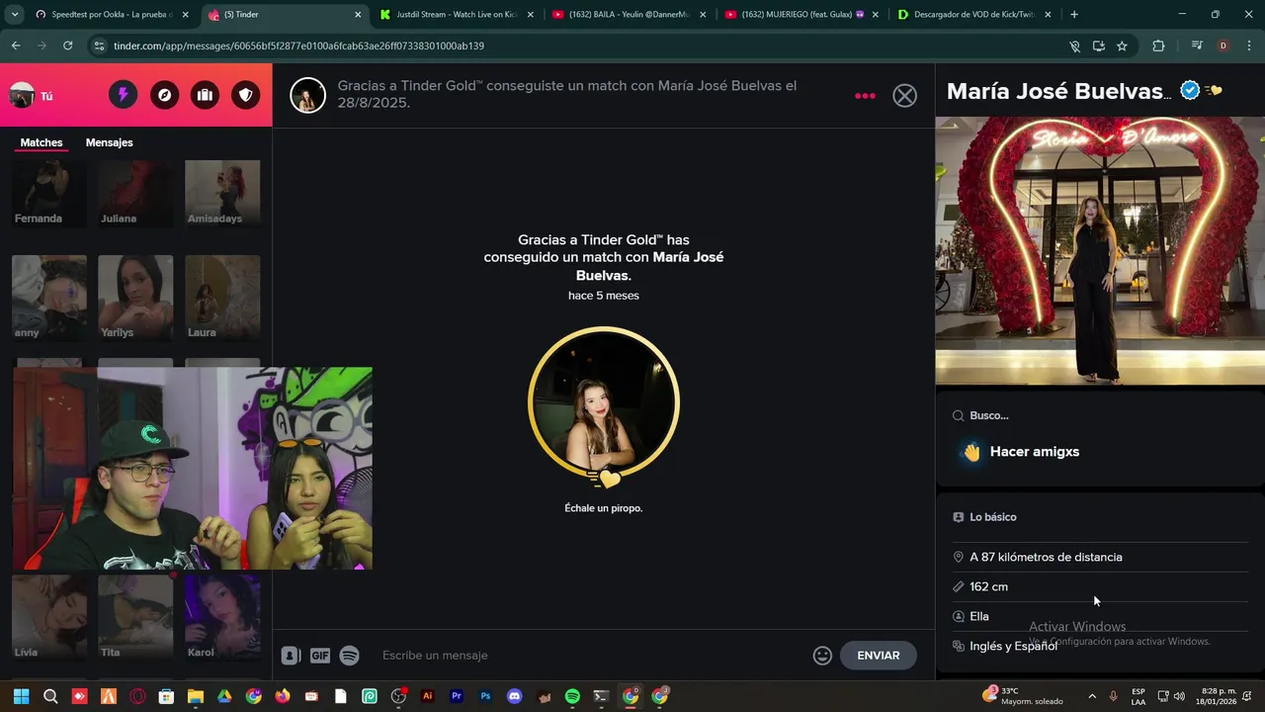Install app icon in address bar
This screenshot has width=1265, height=712.
tap(1098, 45)
